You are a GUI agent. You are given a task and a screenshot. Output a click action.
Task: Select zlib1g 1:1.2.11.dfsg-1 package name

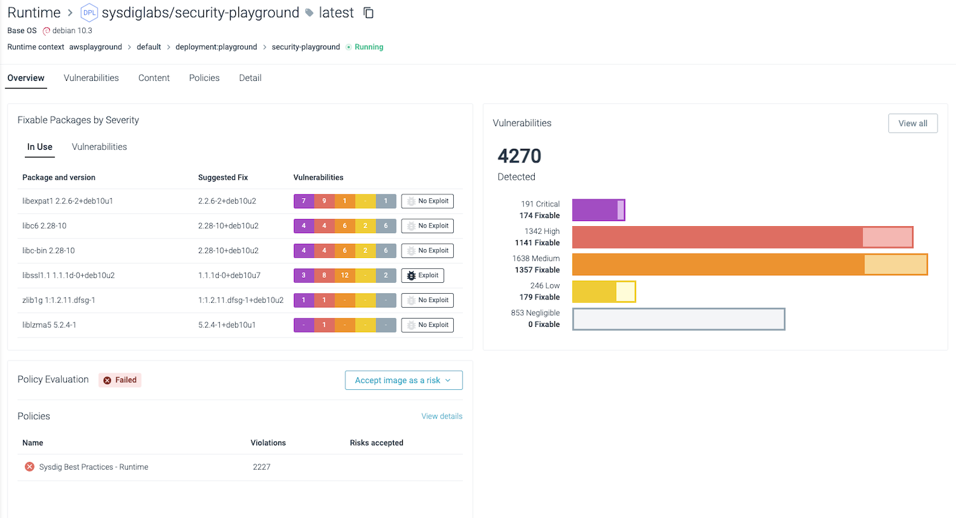click(59, 300)
